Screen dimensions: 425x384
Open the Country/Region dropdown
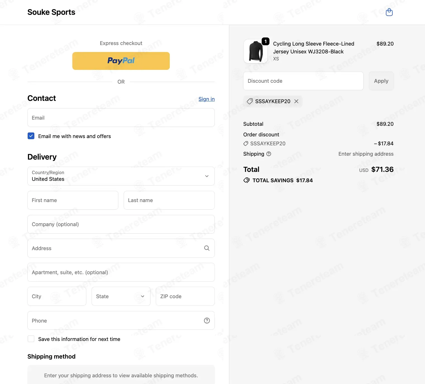(x=121, y=176)
